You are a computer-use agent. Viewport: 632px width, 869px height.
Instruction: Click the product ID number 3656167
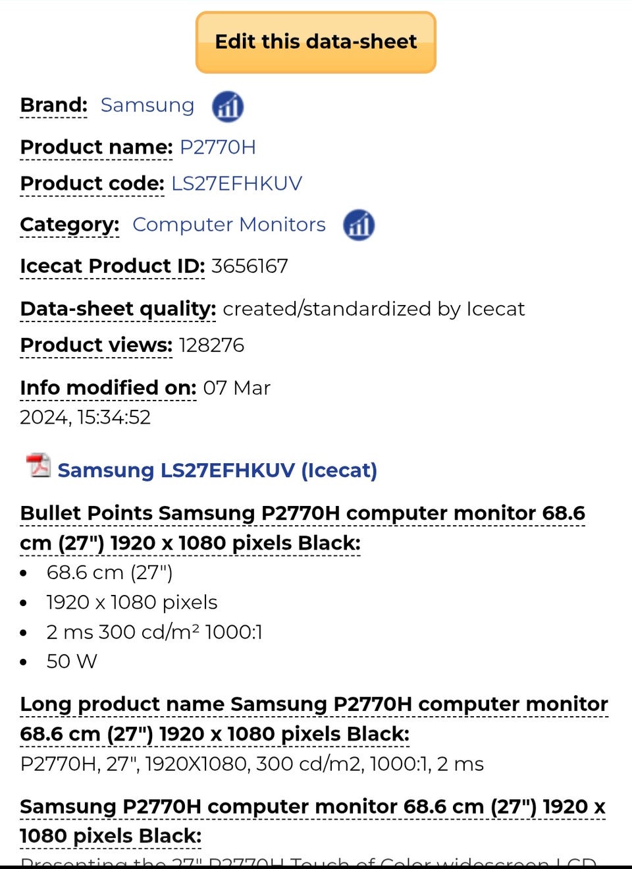click(250, 266)
